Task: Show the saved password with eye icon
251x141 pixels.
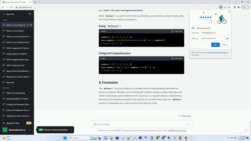Action: click(x=227, y=38)
